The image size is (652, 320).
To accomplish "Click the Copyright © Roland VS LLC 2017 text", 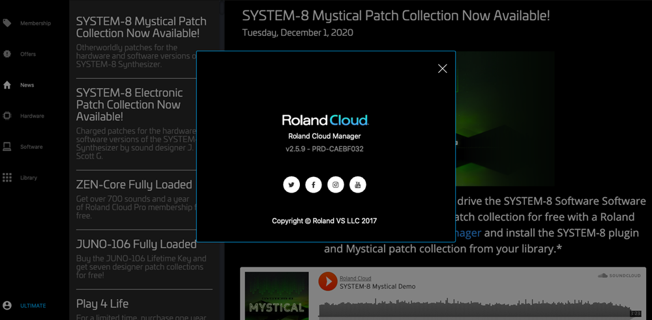I will coord(324,220).
